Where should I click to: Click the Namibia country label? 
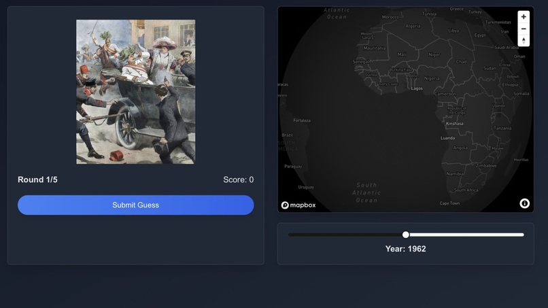click(455, 174)
